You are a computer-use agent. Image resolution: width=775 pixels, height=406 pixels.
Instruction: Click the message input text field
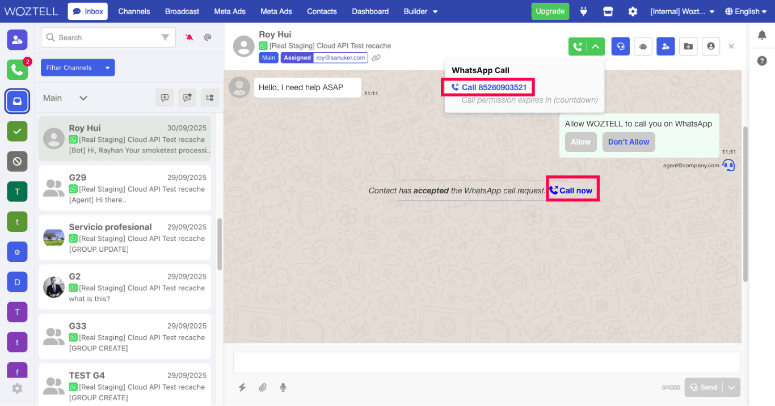coord(486,362)
